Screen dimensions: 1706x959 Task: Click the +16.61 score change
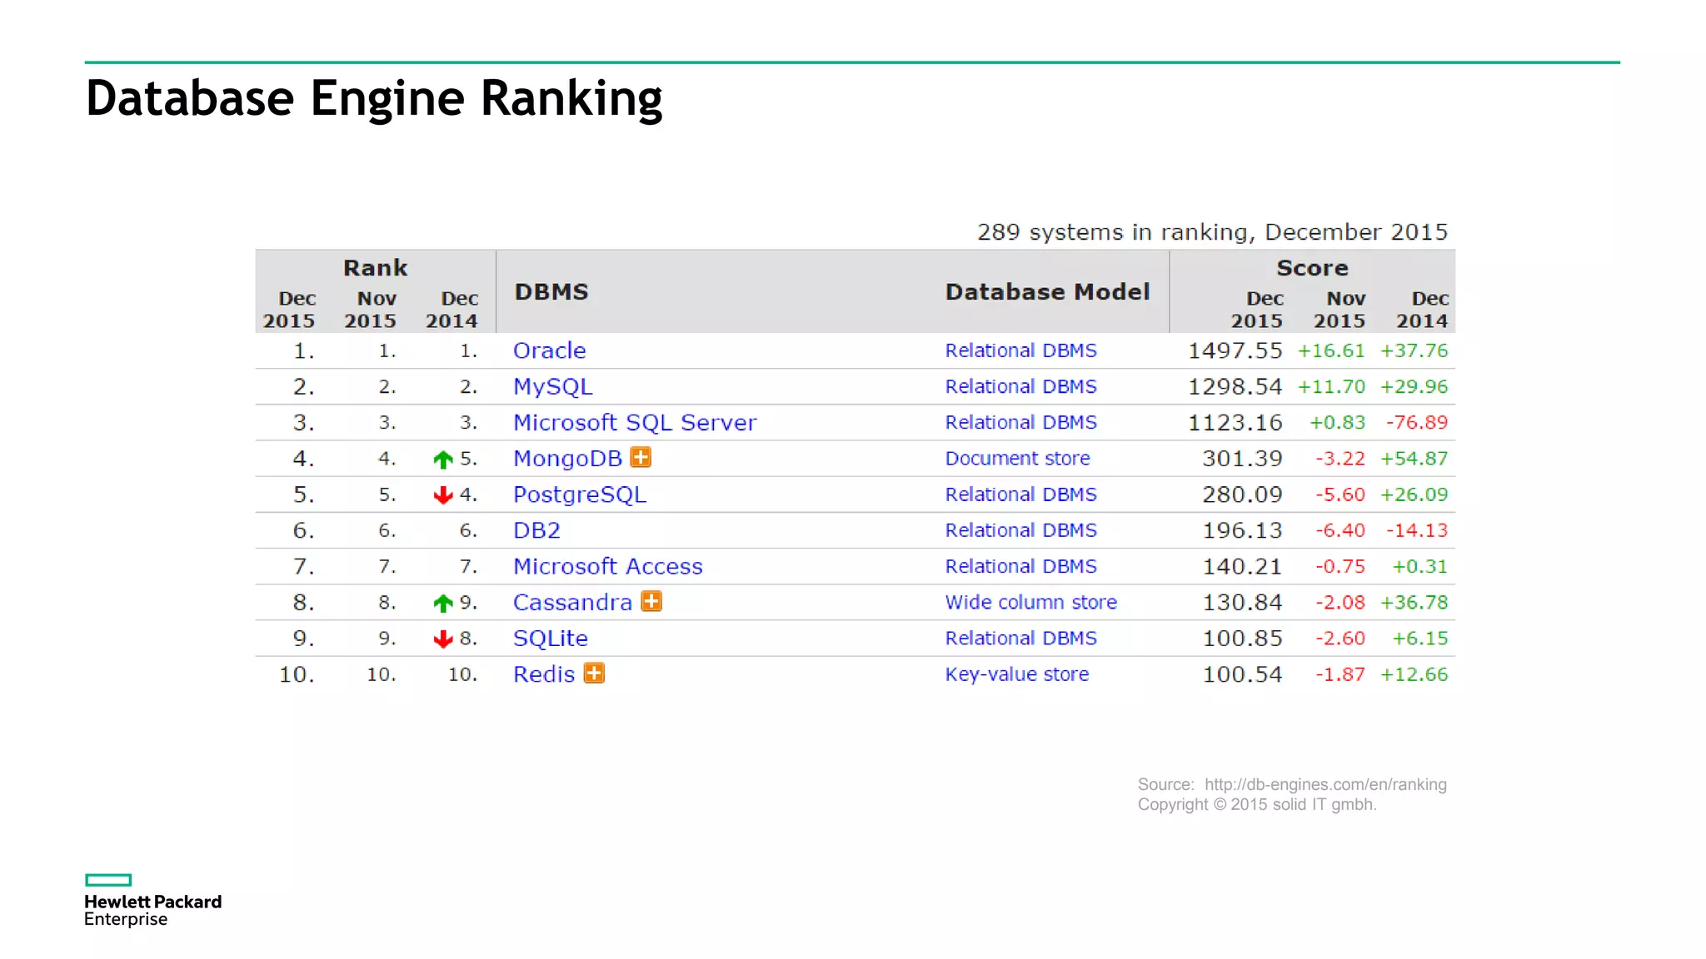coord(1331,350)
